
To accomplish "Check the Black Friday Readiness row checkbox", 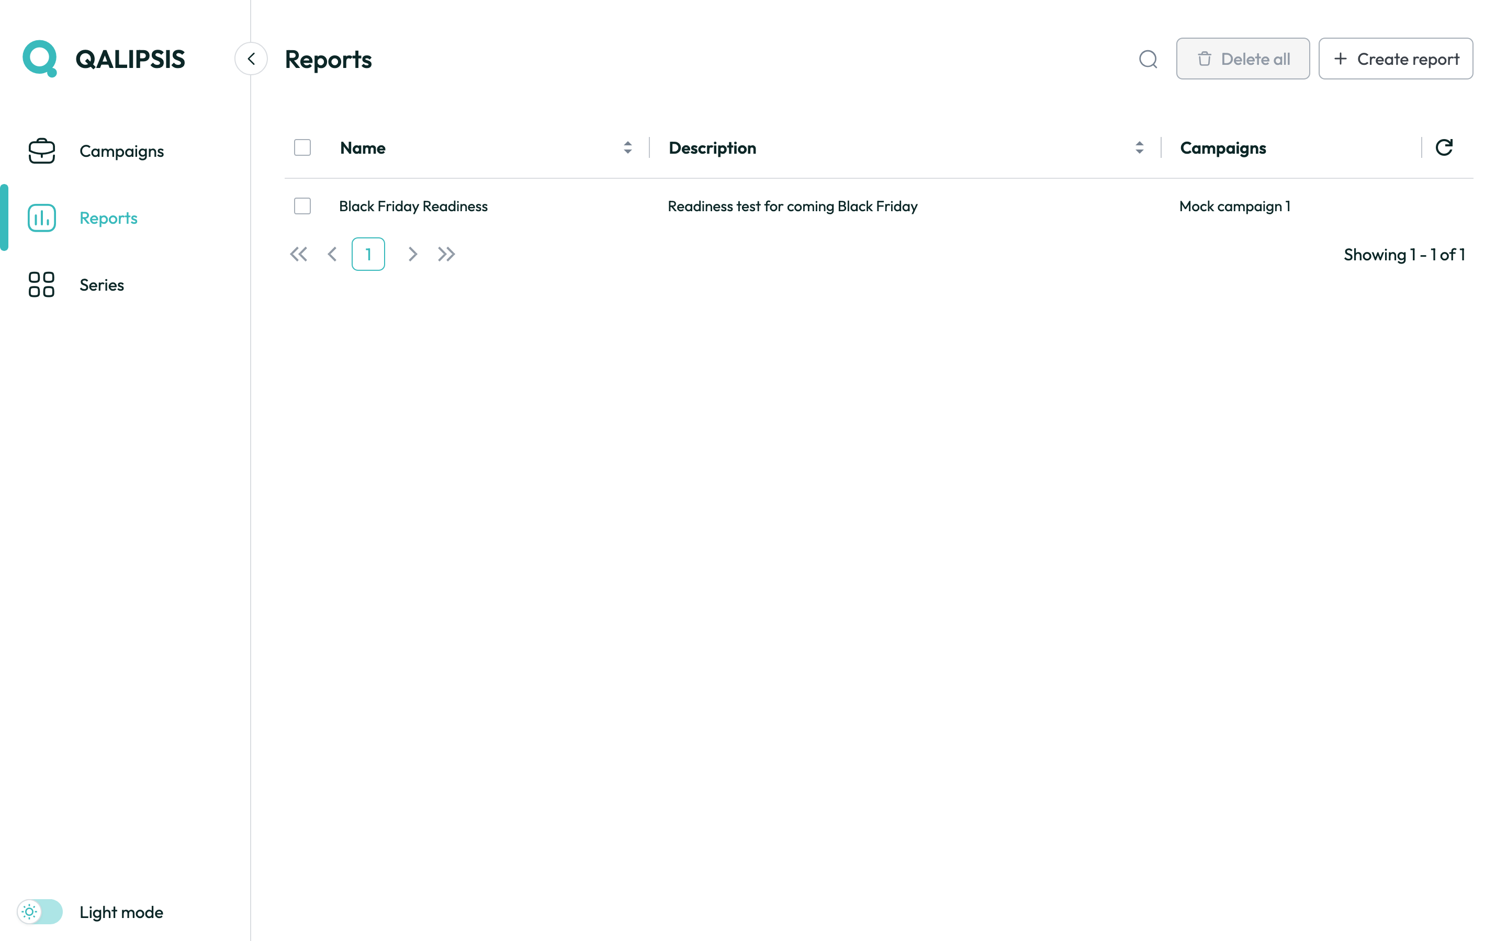I will click(302, 206).
